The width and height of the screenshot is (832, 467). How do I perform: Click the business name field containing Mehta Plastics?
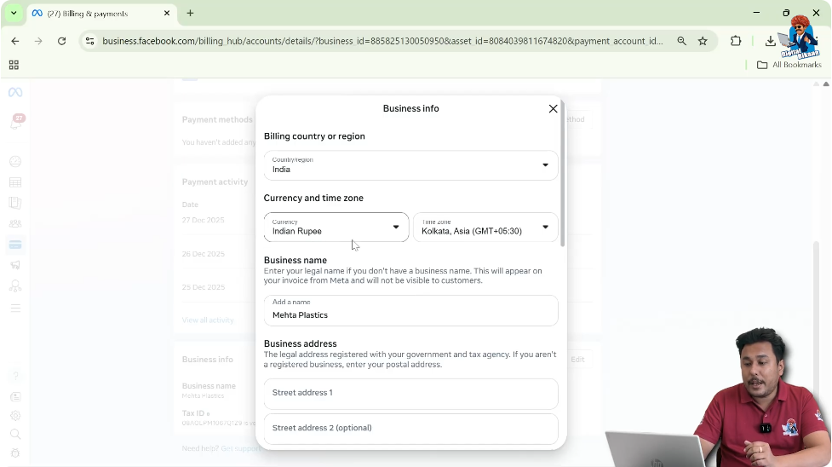[x=410, y=310]
